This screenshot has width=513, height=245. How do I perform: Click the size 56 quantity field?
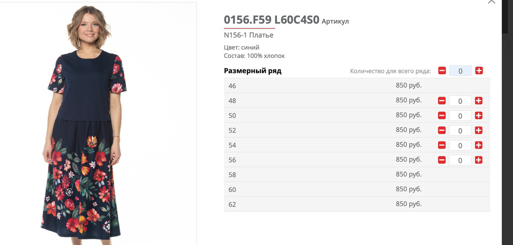click(x=460, y=160)
